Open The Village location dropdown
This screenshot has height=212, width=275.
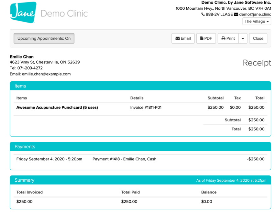[257, 21]
